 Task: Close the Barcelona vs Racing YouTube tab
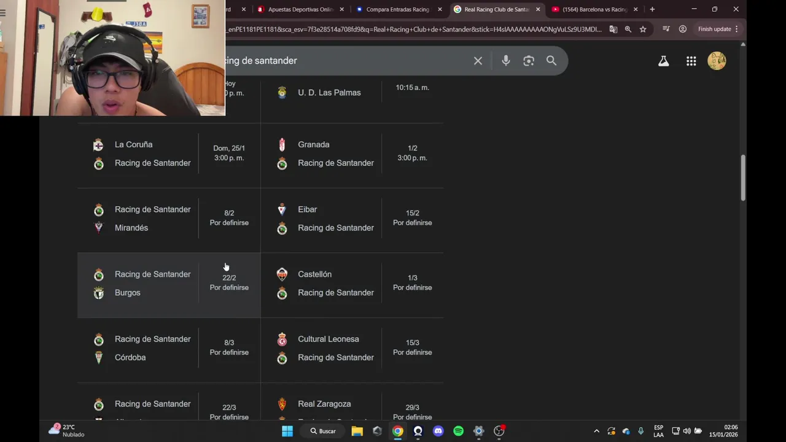[636, 9]
